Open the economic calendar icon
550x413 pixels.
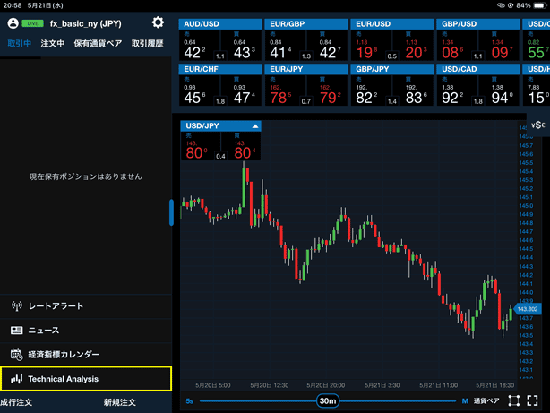coord(16,355)
